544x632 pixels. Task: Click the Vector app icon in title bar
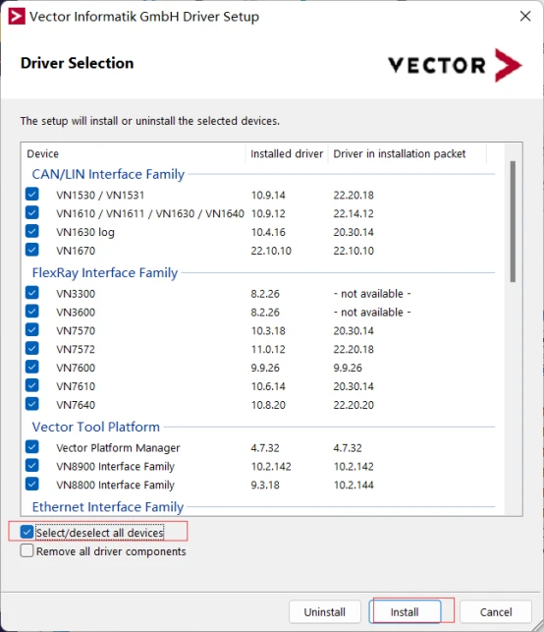tap(17, 17)
